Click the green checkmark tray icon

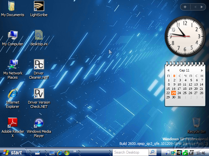tap(185, 153)
